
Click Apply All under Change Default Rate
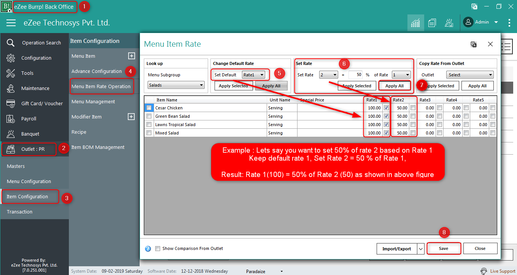click(x=271, y=86)
